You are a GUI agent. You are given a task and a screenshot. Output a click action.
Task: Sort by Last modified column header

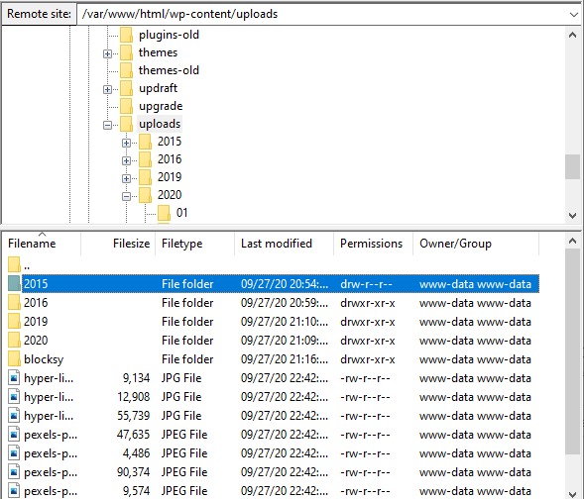pyautogui.click(x=285, y=244)
